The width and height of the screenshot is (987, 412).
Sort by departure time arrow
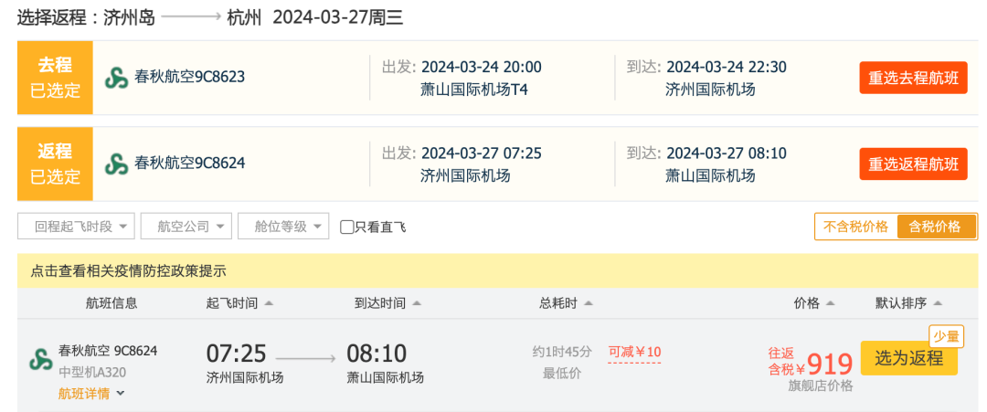[x=270, y=303]
